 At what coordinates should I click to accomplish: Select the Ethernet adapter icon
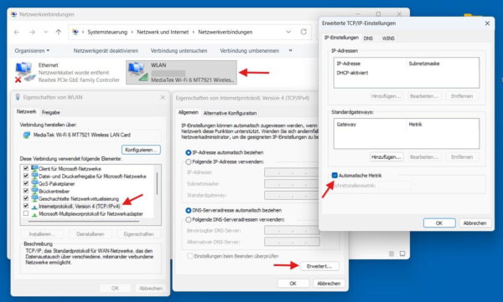coord(24,73)
